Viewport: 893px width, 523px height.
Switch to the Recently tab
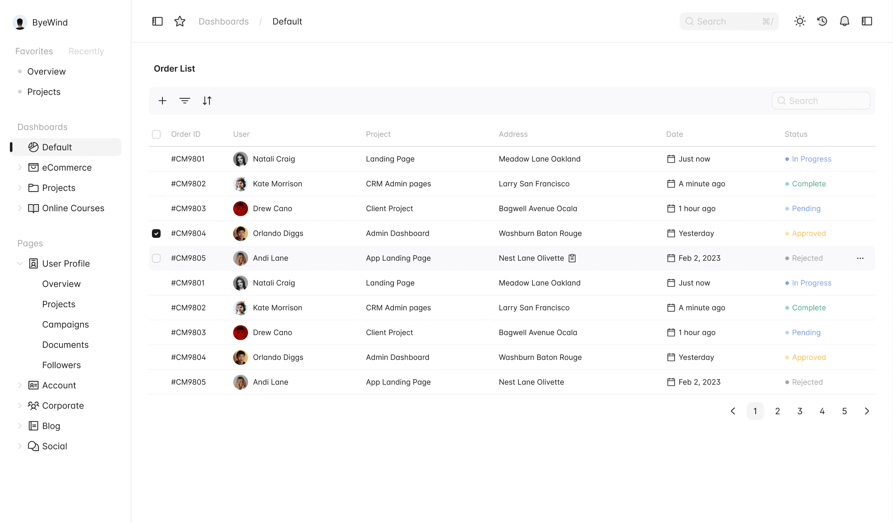(x=86, y=51)
